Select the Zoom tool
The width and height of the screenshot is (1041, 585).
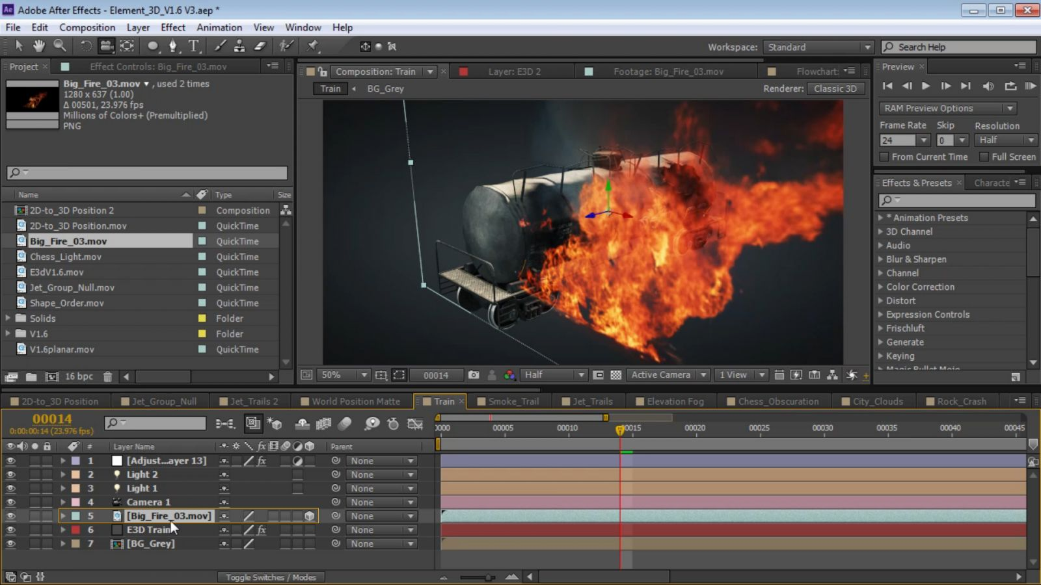[60, 45]
